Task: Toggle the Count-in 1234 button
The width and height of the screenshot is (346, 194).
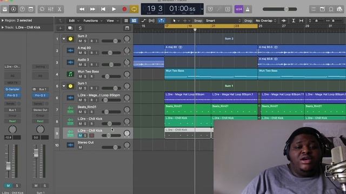Action: pos(239,9)
